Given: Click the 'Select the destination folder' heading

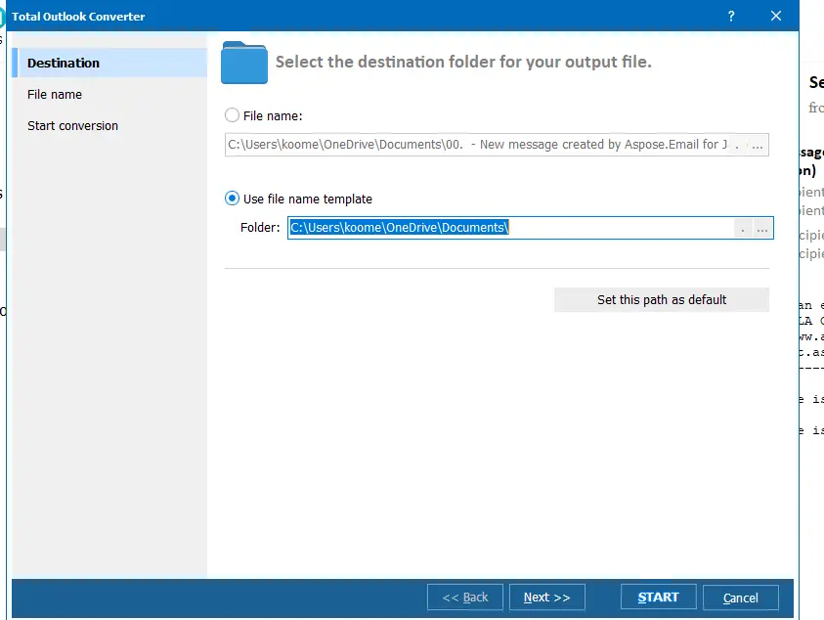Looking at the screenshot, I should [x=463, y=62].
